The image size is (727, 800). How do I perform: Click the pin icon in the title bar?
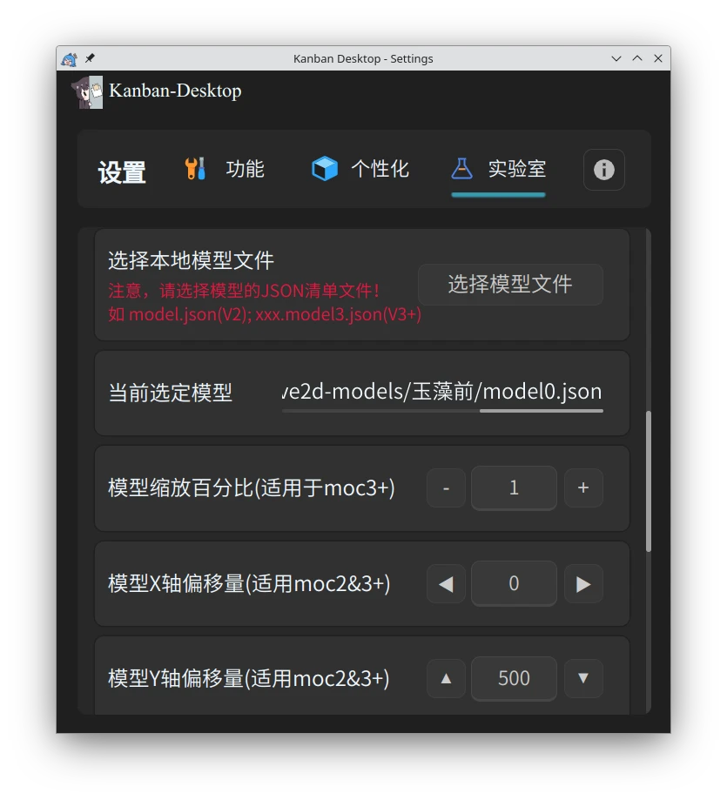point(90,58)
